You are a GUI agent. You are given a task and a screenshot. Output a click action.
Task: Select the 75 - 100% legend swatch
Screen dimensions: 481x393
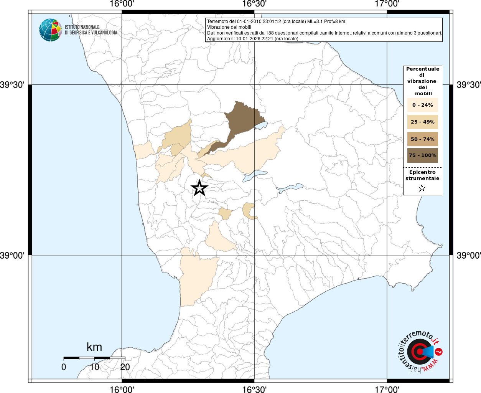click(423, 155)
